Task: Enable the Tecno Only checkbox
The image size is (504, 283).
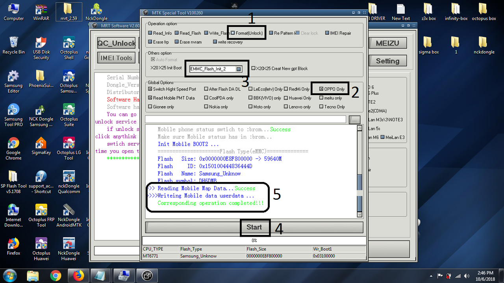Action: point(321,107)
